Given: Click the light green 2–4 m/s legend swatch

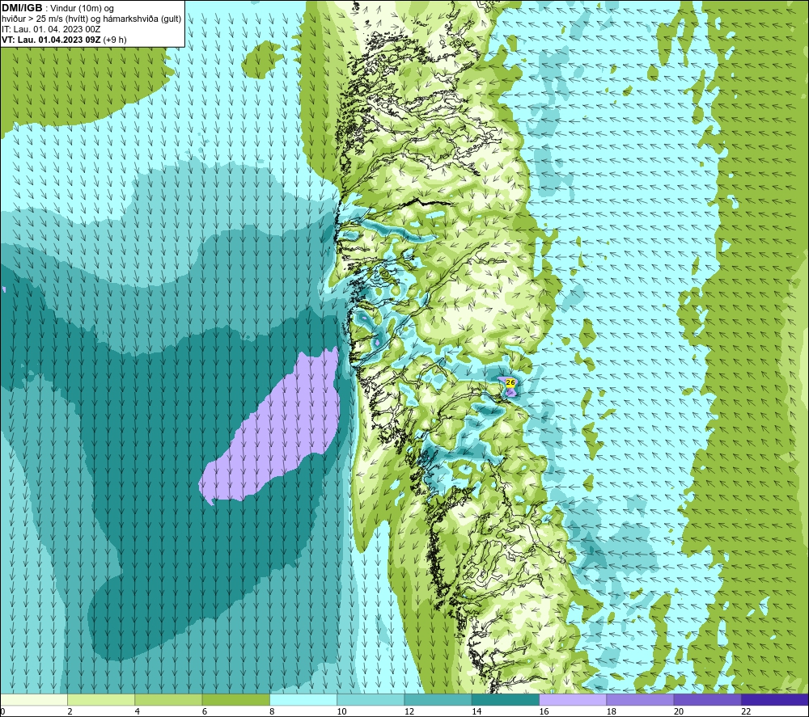Looking at the screenshot, I should pos(101,699).
